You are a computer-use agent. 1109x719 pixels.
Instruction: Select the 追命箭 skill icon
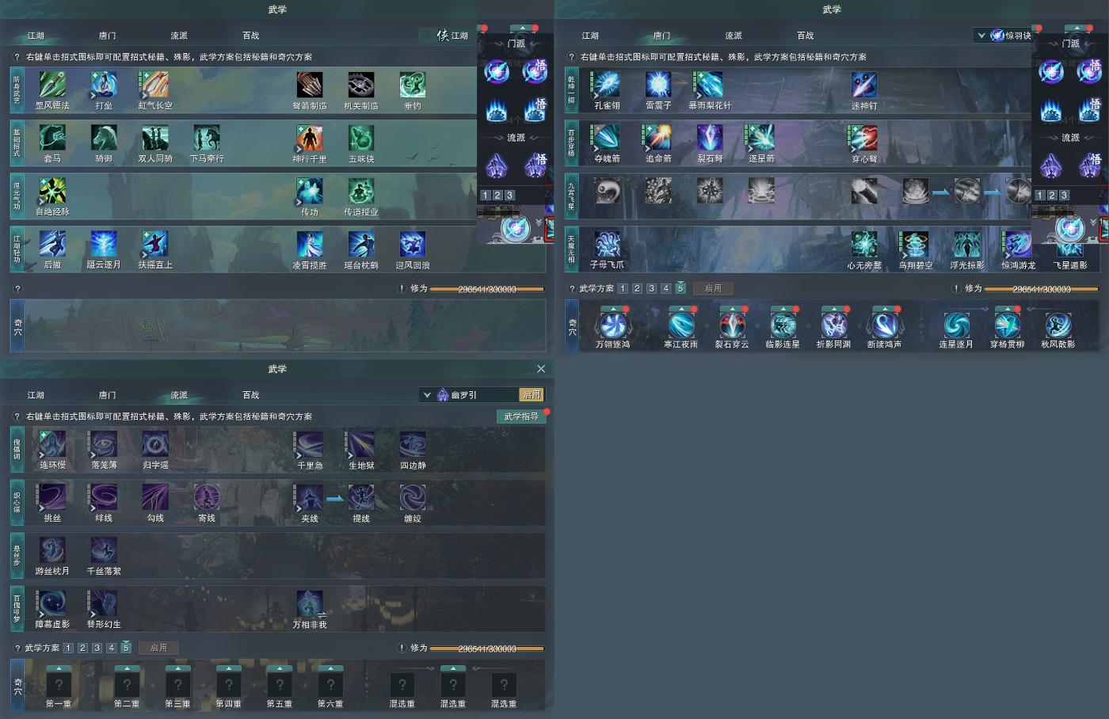point(658,138)
